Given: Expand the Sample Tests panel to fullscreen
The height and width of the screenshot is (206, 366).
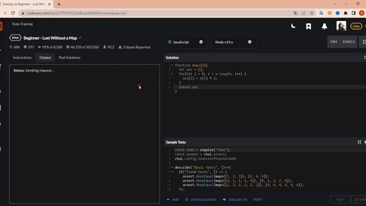Looking at the screenshot, I should [359, 142].
